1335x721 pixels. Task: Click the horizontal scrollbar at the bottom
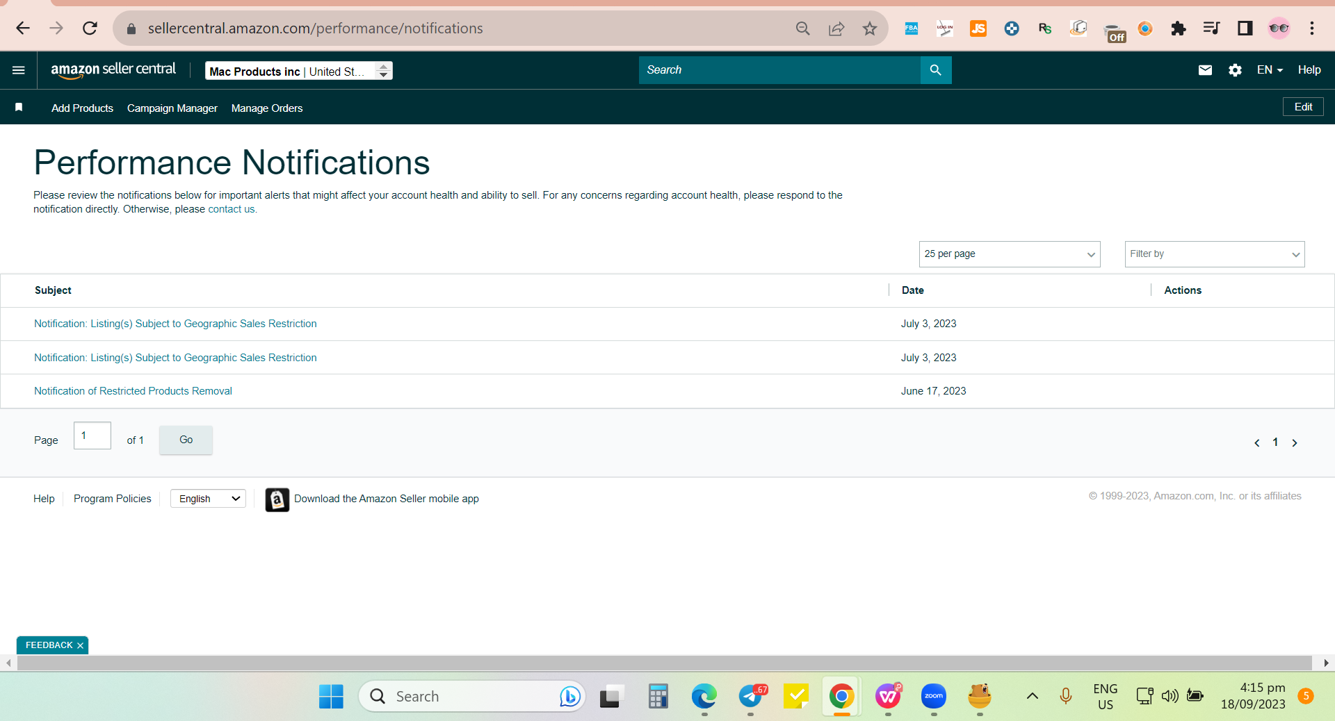[665, 663]
